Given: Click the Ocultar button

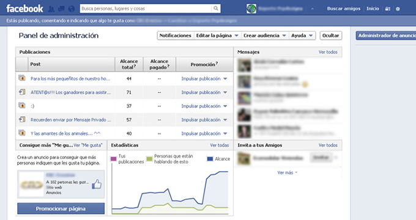Looking at the screenshot, I should (x=330, y=35).
